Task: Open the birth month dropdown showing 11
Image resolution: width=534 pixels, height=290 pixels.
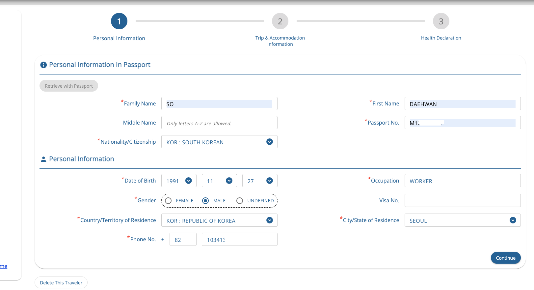Action: point(219,181)
